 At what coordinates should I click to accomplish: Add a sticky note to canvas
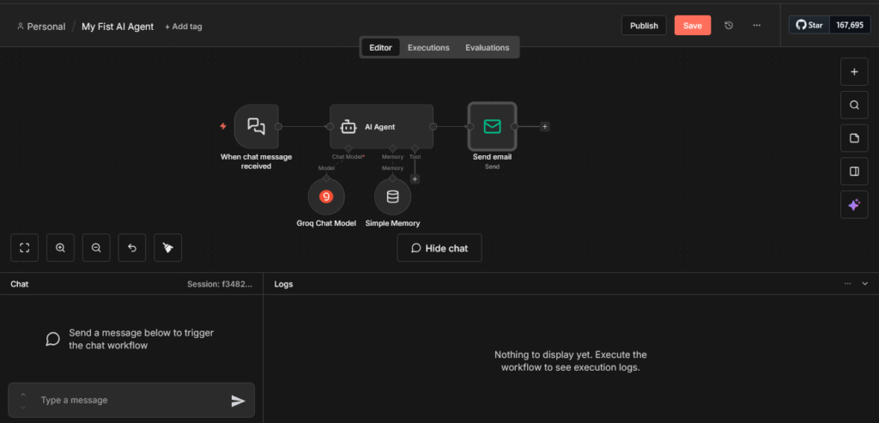[853, 138]
